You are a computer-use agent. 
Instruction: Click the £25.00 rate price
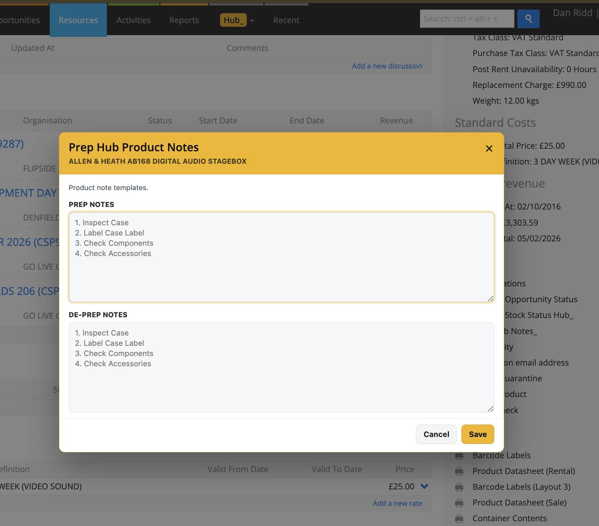click(401, 486)
